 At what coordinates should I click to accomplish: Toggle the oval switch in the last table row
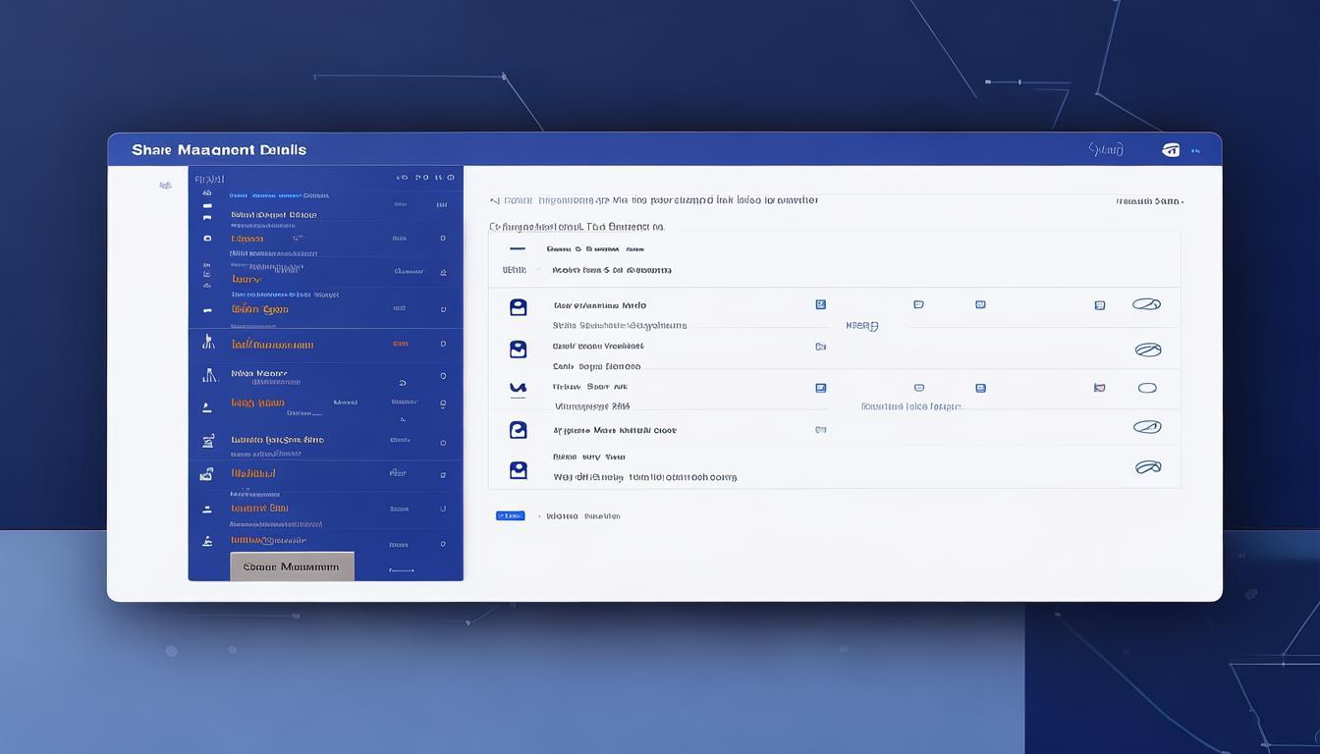[1147, 467]
